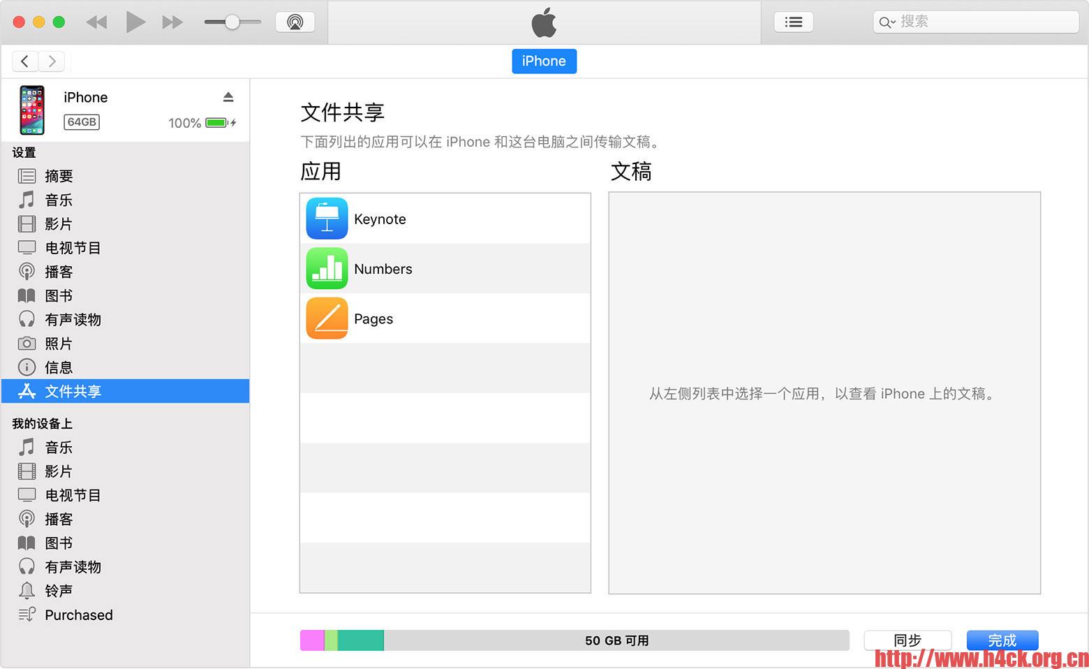This screenshot has height=669, width=1089.
Task: Click the fast-forward playback button
Action: tap(172, 22)
